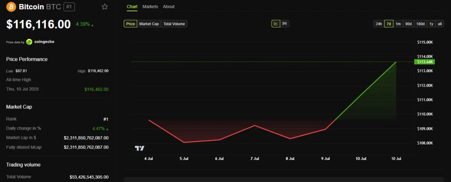Click the #1 rank badge beside BTC
451x182 pixels.
69,7
